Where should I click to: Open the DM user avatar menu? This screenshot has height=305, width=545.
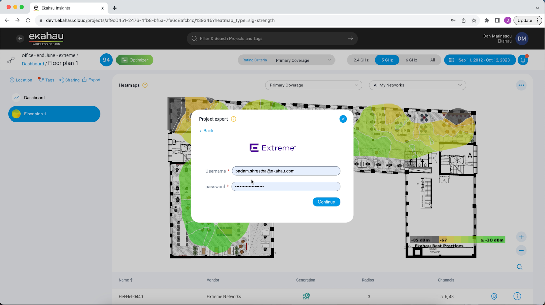point(522,38)
